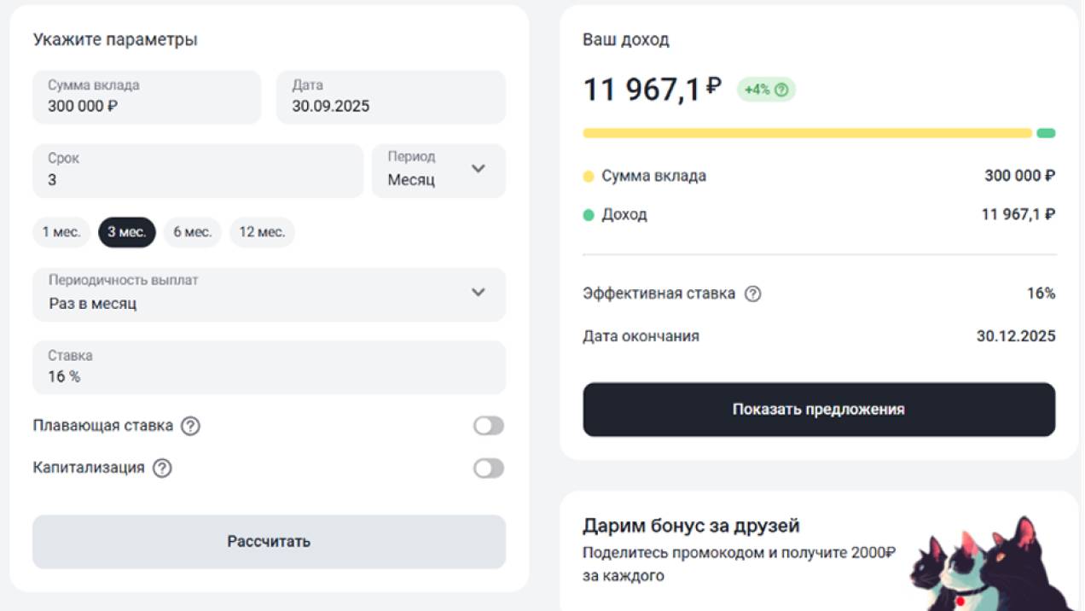Pick the 12 мес. term option

pos(262,232)
